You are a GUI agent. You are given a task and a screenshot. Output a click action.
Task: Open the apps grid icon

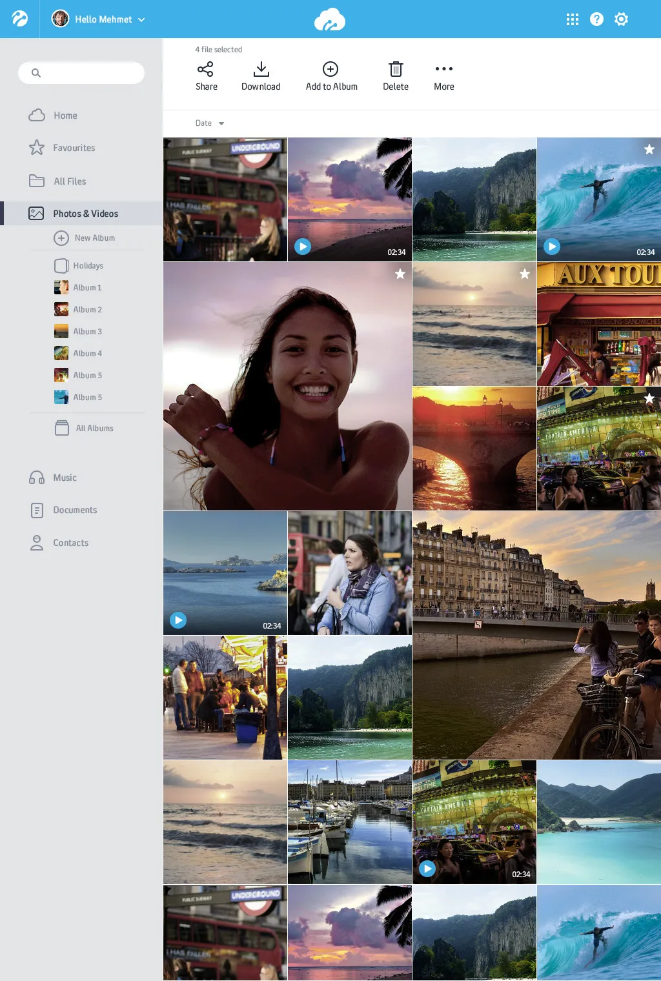(572, 19)
